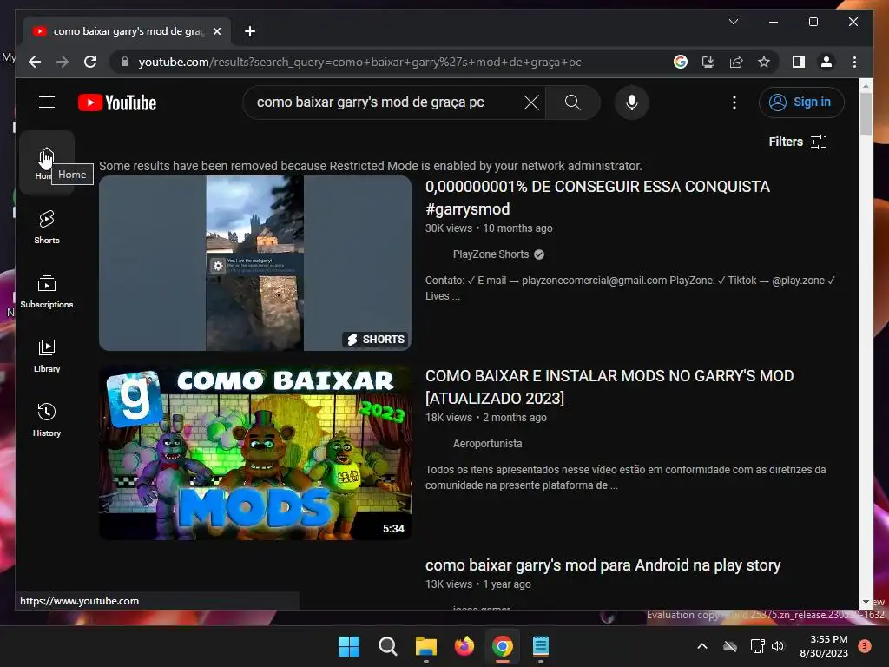Open YouTube settings three-dot menu
Screen dimensions: 889x667
734,102
